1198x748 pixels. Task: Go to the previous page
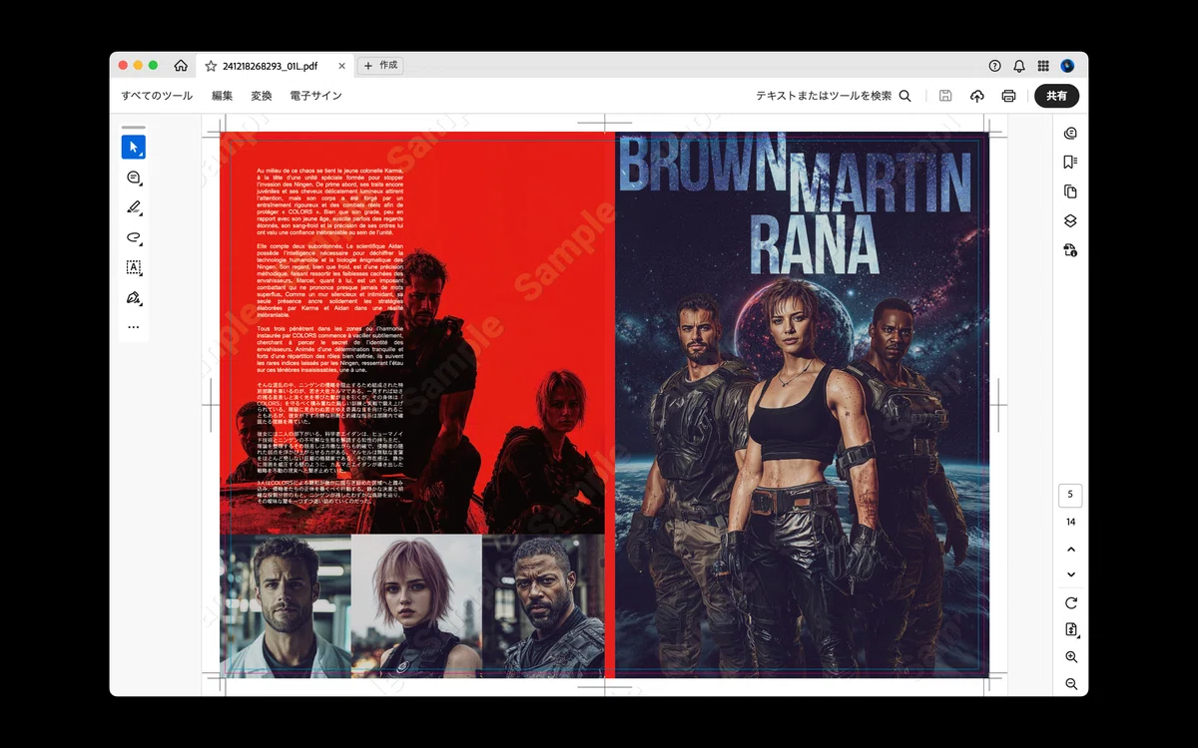point(1071,550)
